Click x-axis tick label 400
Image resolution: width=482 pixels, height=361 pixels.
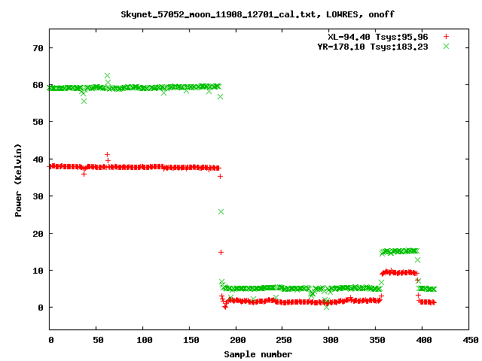pos(424,340)
